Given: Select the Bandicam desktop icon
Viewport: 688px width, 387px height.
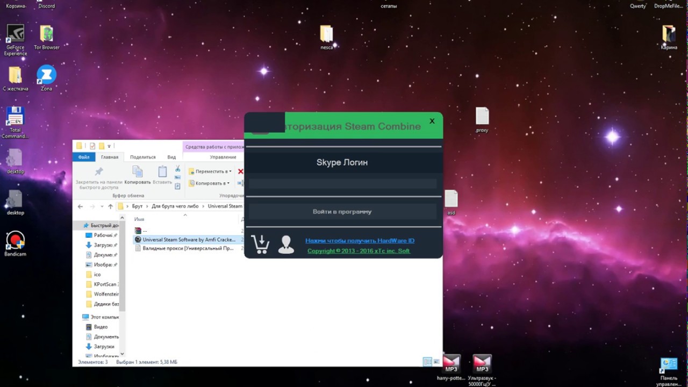Looking at the screenshot, I should [x=16, y=243].
